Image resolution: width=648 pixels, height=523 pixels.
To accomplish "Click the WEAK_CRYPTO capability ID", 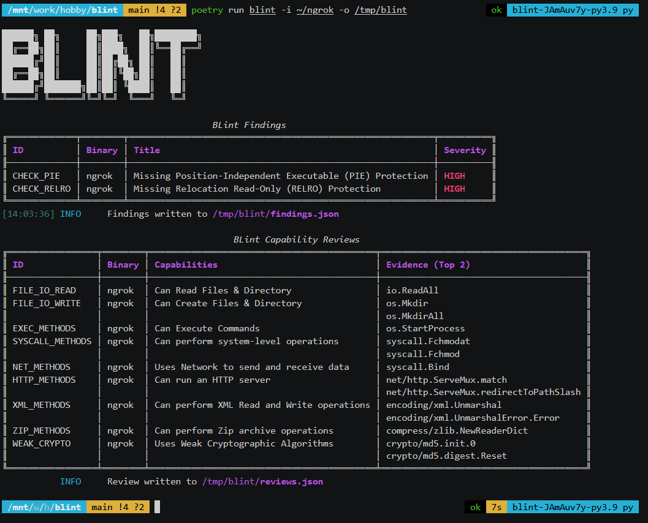I will pyautogui.click(x=41, y=443).
